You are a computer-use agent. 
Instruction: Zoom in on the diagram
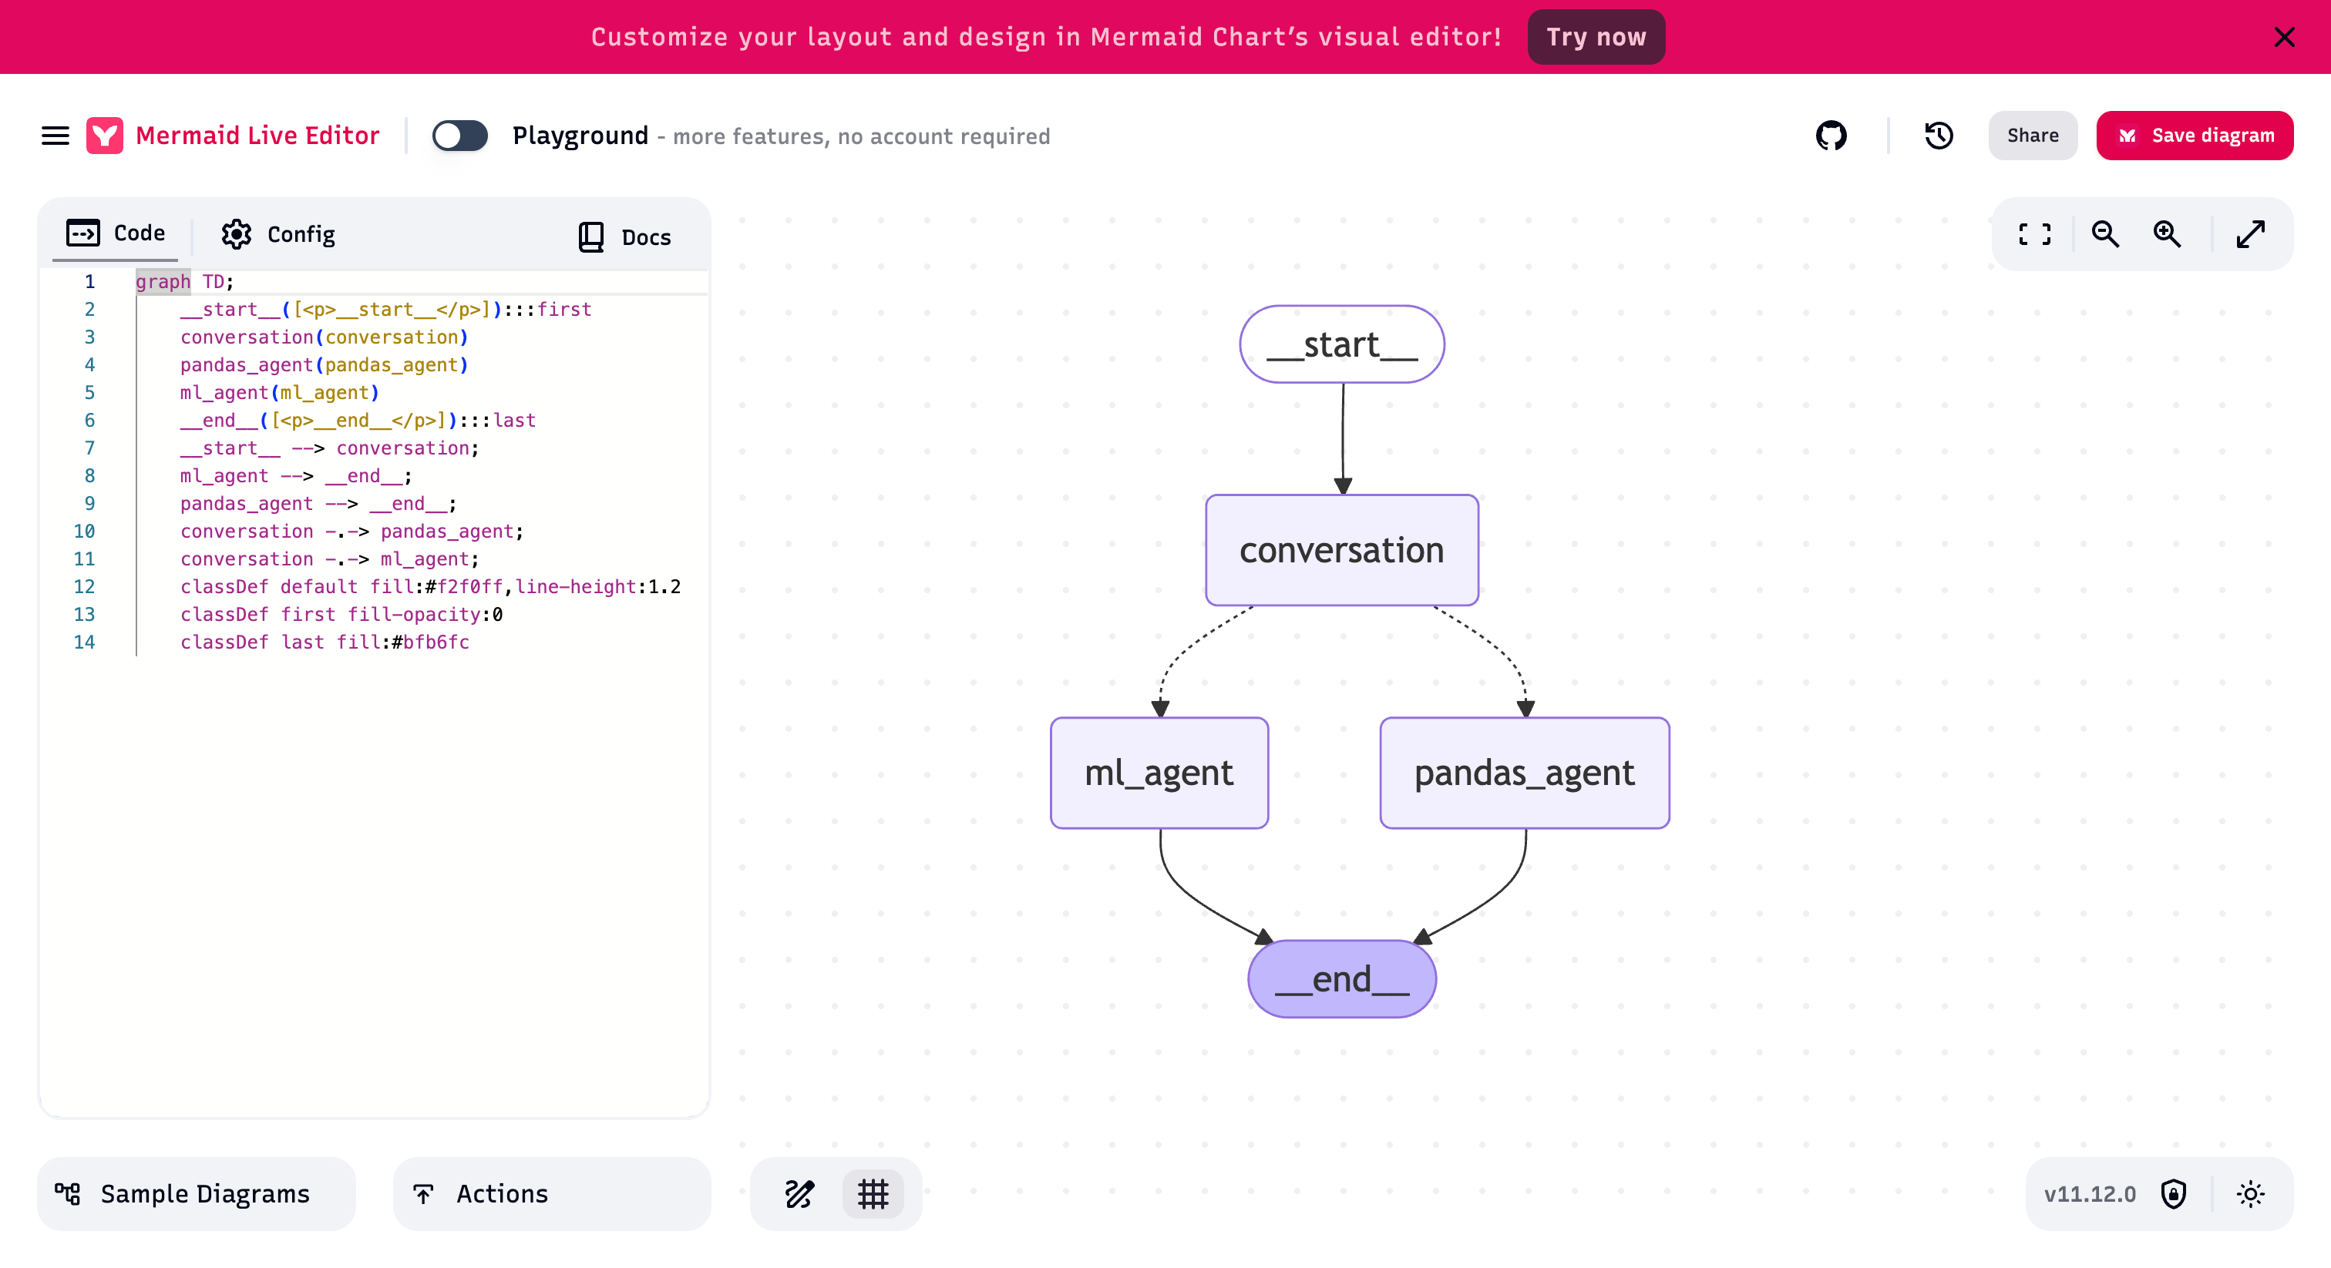[x=2166, y=234]
